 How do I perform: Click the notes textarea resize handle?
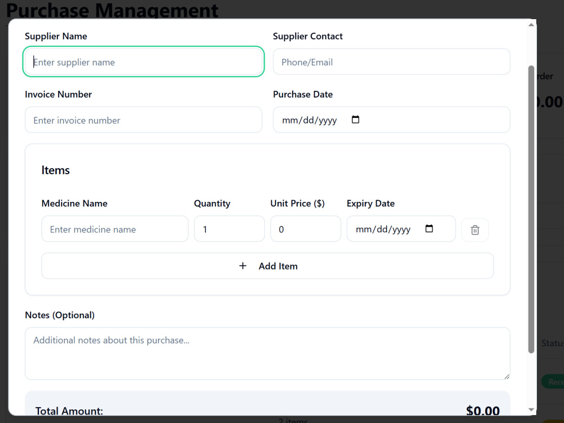tap(506, 376)
